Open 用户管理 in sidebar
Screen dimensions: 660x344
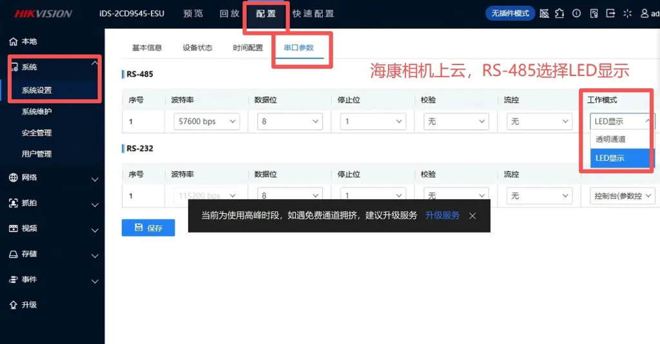[x=37, y=154]
